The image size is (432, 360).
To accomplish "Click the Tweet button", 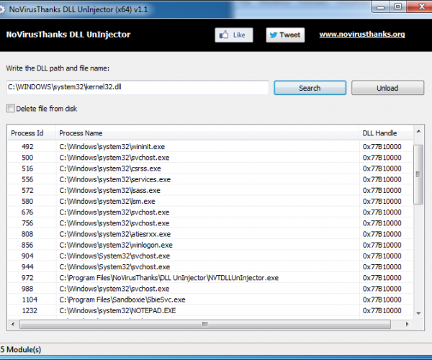I will (x=285, y=35).
